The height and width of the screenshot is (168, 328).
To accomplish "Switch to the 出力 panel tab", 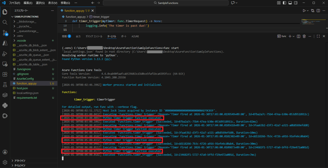I will 78,36.
